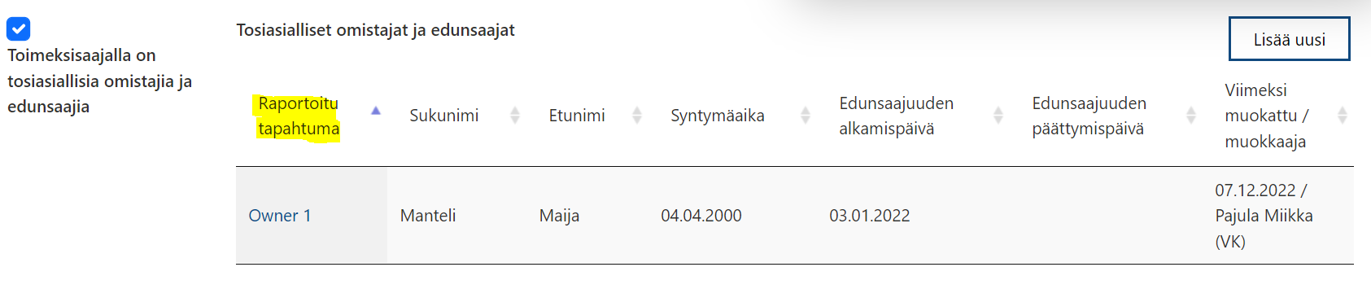The image size is (1371, 302).
Task: Click sort icon beside Edunsaajuuden alkamispäivä
Action: pos(998,116)
